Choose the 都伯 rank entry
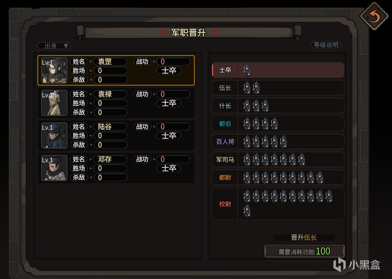This screenshot has height=279, width=392. [x=278, y=124]
